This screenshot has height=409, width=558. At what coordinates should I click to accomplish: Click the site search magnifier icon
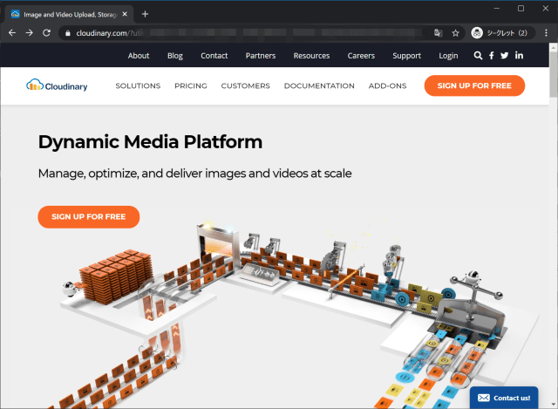(479, 56)
